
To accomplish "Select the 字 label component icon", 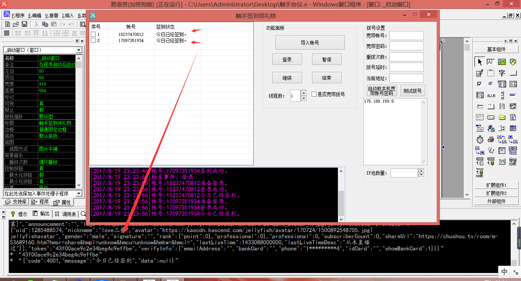I will 502,73.
